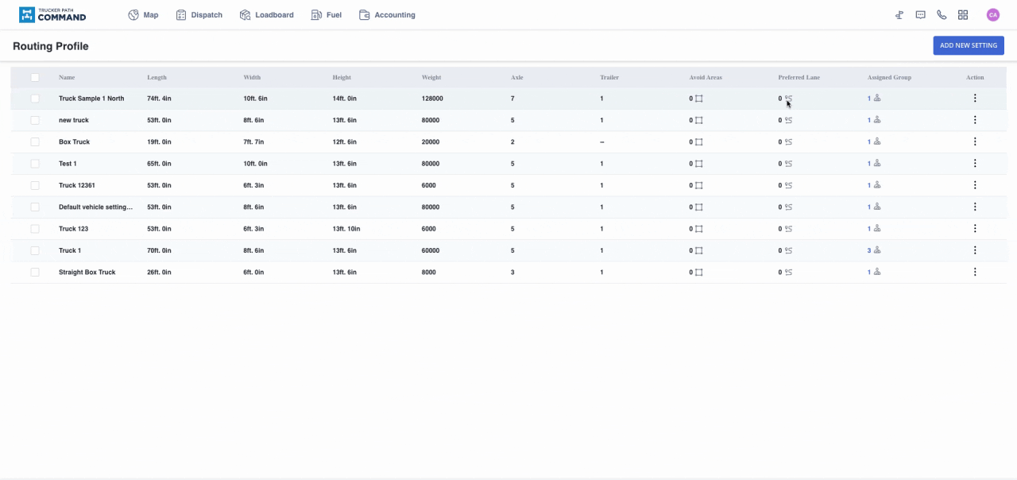The width and height of the screenshot is (1017, 480).
Task: Open the apps grid icon
Action: click(x=963, y=15)
